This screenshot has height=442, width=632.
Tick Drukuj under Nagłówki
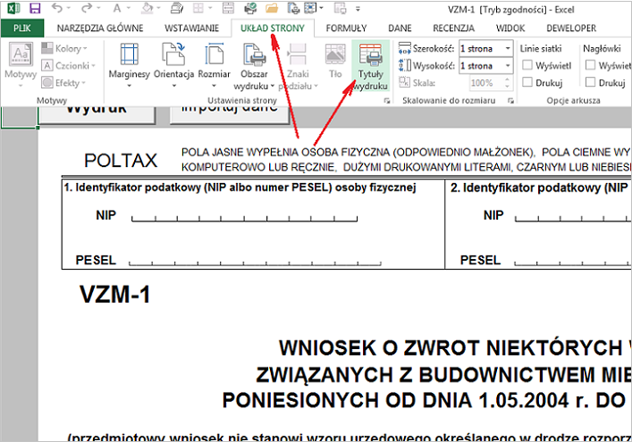(590, 82)
